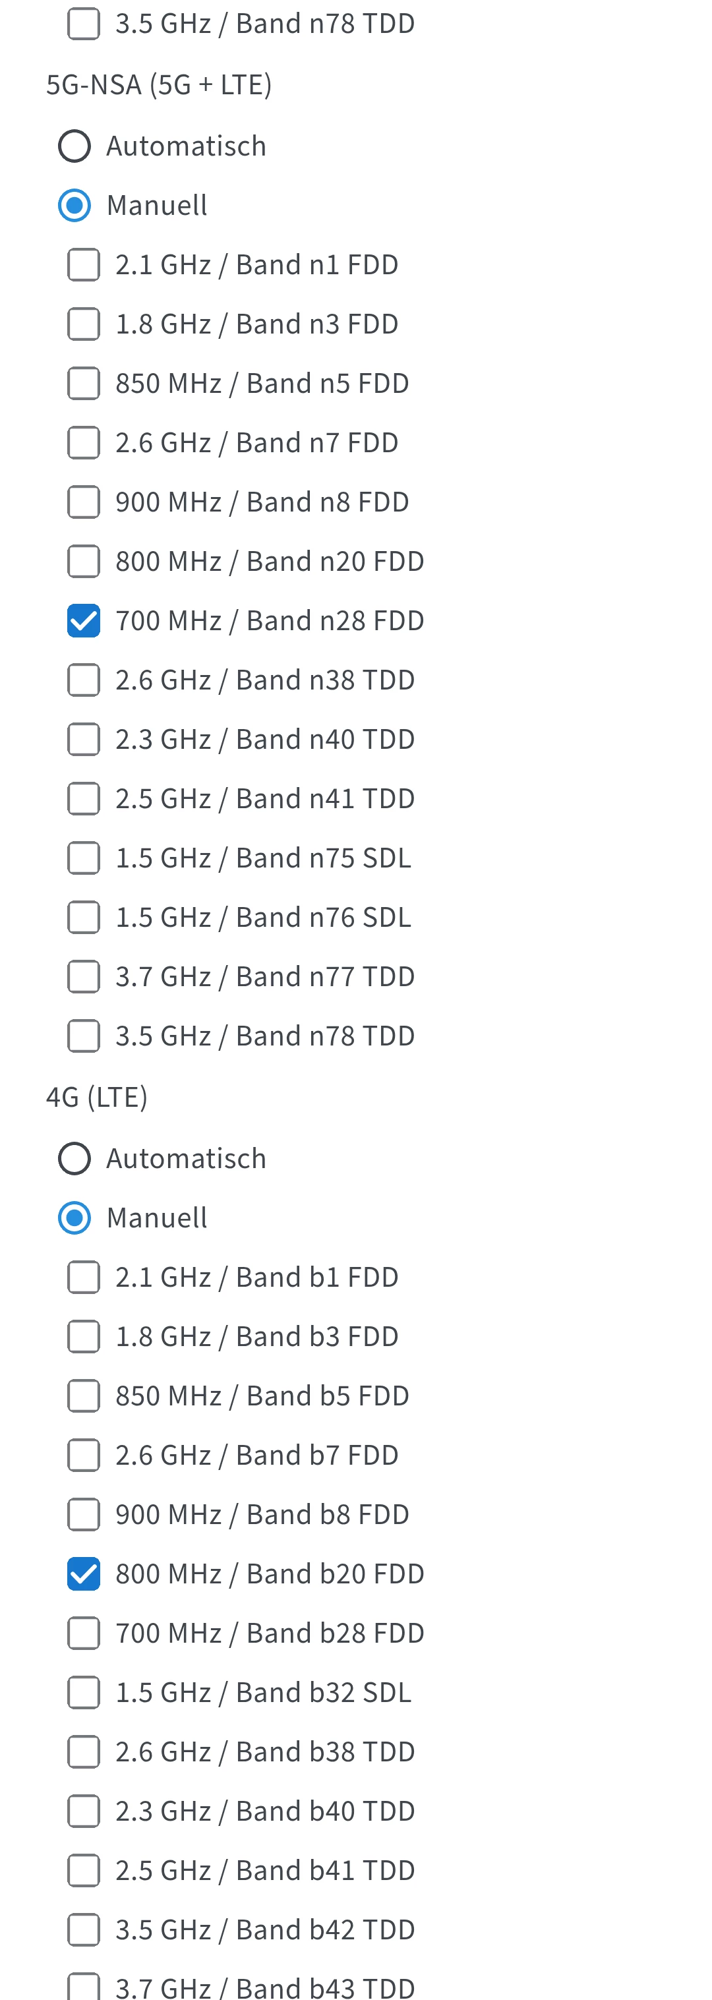The width and height of the screenshot is (712, 2000).
Task: Disable 800 MHz / Band b20 FDD
Action: [x=83, y=1574]
